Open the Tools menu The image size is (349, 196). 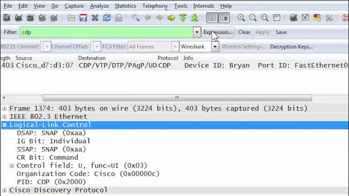tap(180, 6)
